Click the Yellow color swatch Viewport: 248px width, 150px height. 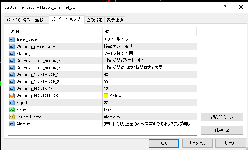[x=106, y=96]
